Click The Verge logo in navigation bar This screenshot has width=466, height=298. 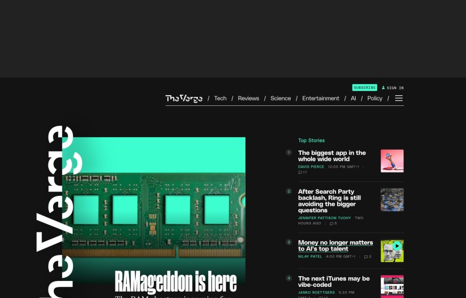184,98
